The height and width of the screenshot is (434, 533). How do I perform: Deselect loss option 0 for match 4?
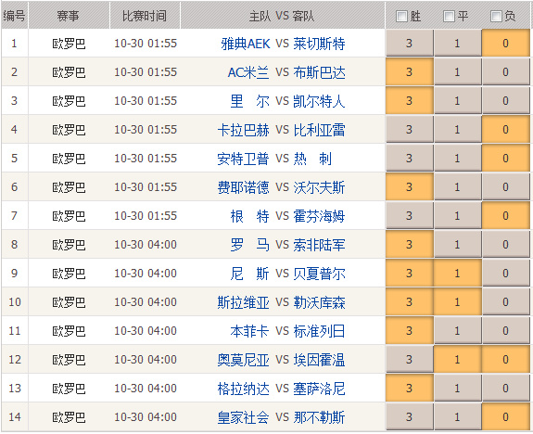[505, 129]
